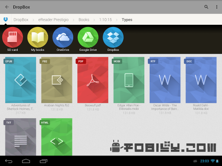Select the DropBox blue circle icon

click(x=113, y=37)
